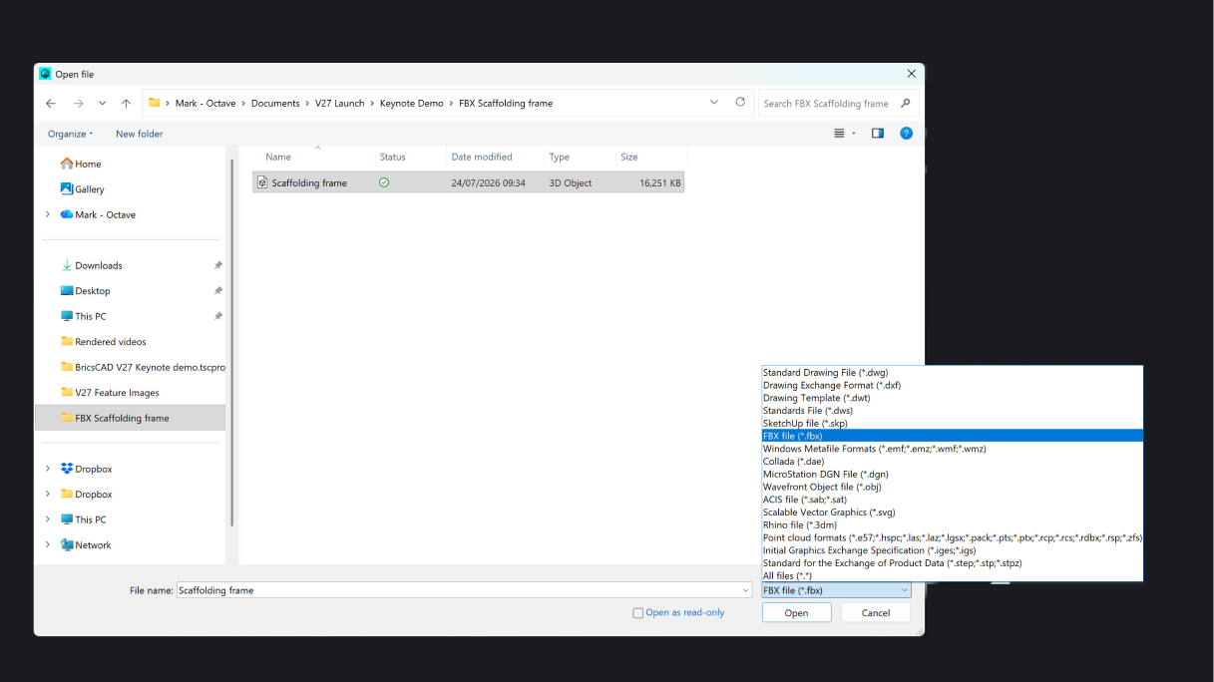Expand the Network tree node
Viewport: 1214px width, 682px height.
[48, 545]
